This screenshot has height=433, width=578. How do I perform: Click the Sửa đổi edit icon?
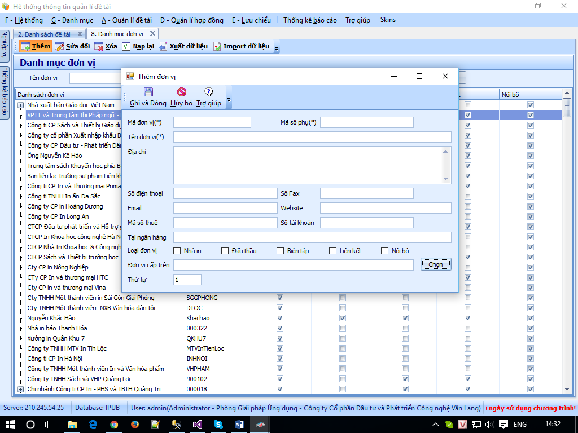(59, 46)
